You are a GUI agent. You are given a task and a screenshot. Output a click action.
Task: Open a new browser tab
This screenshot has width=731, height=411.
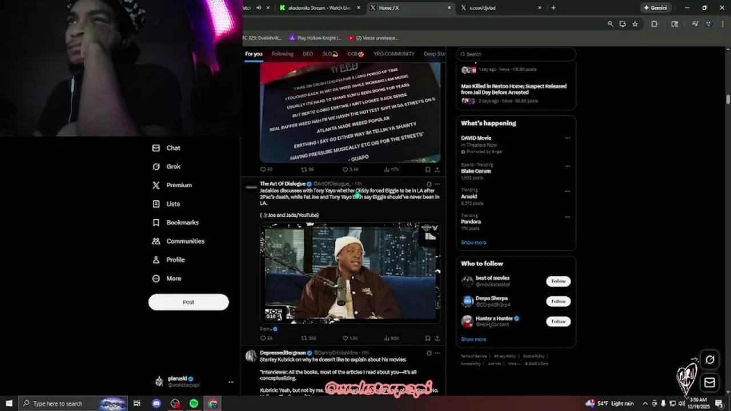(553, 8)
